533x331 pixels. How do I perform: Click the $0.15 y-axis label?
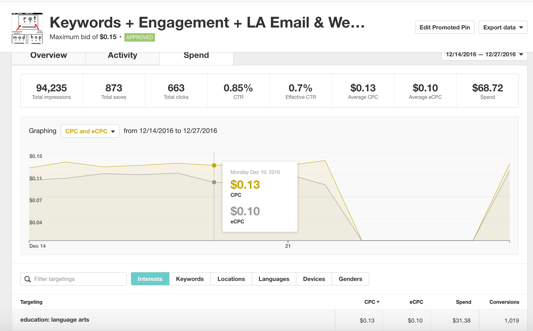coord(36,156)
